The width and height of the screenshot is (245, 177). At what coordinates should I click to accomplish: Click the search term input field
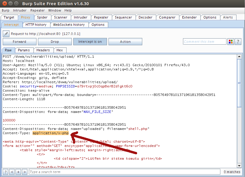(x=125, y=172)
